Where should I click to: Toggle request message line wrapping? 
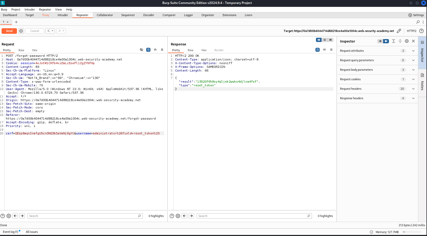[x=148, y=50]
